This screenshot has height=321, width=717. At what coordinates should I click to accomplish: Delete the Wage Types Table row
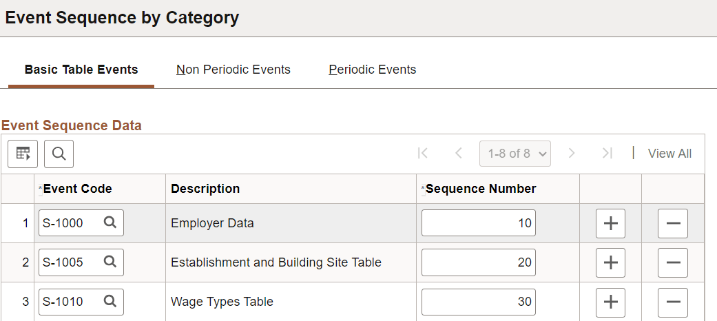pos(673,302)
